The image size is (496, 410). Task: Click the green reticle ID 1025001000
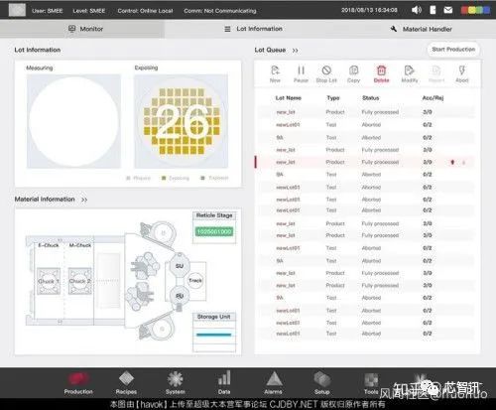tap(214, 231)
